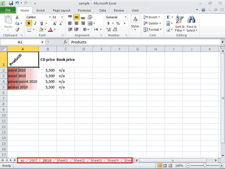Open the Sort & Filter menu
The width and height of the screenshot is (225, 169).
click(180, 24)
